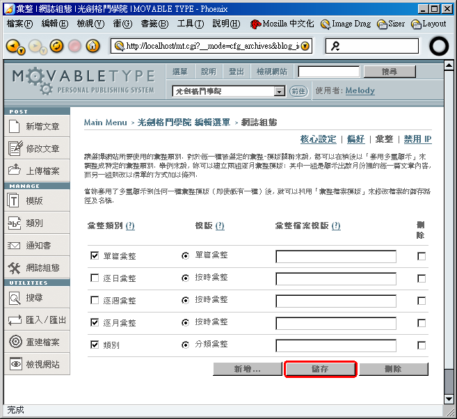Click the 修改文章 edit entries icon
The height and width of the screenshot is (419, 457).
click(x=15, y=148)
